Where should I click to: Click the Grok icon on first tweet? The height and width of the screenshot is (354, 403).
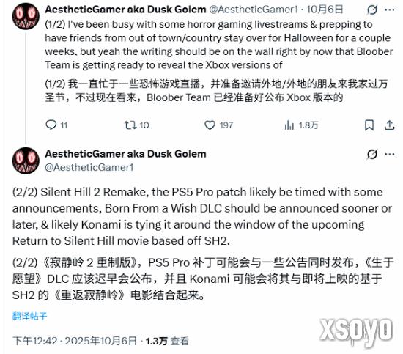pyautogui.click(x=372, y=10)
